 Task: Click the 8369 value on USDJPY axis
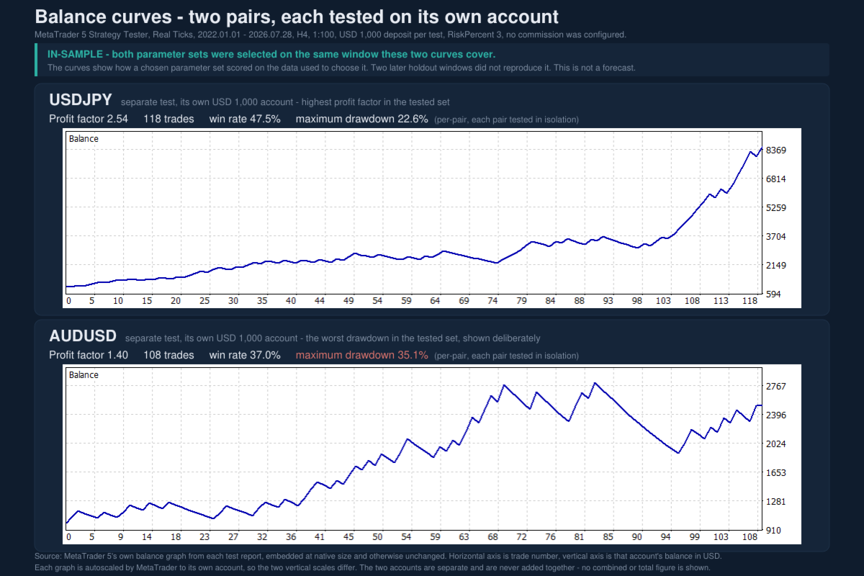[777, 150]
